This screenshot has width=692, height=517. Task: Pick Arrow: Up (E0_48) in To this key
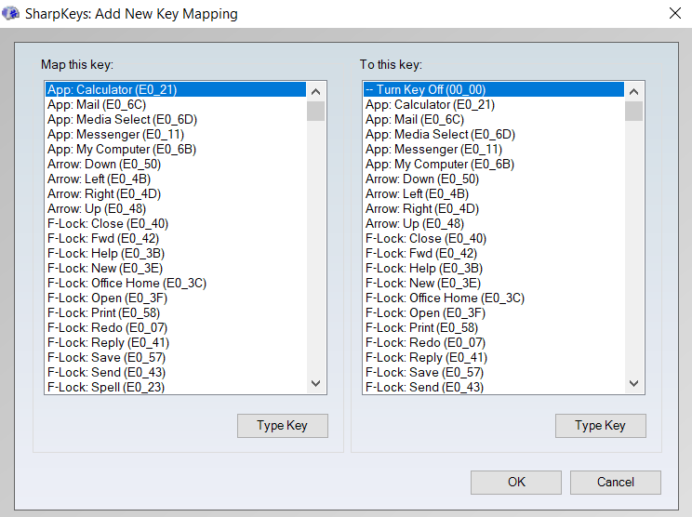pos(415,224)
